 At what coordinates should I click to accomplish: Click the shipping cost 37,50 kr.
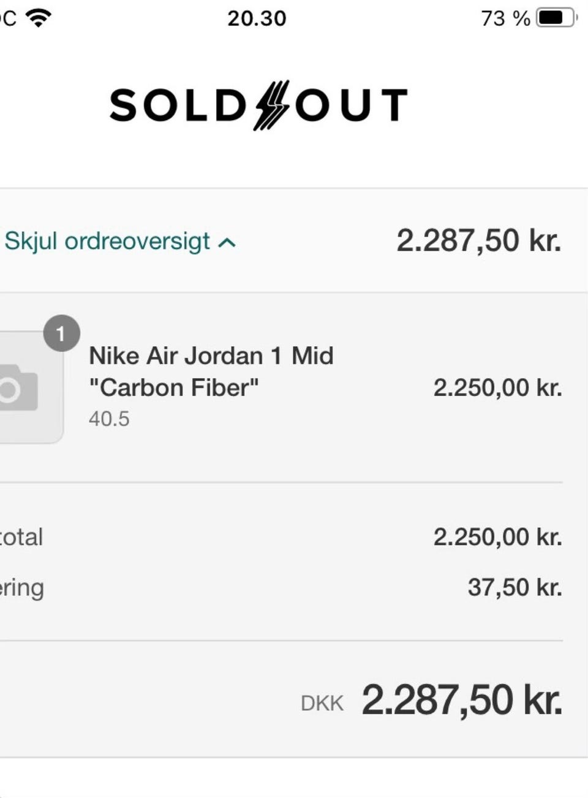pos(514,587)
